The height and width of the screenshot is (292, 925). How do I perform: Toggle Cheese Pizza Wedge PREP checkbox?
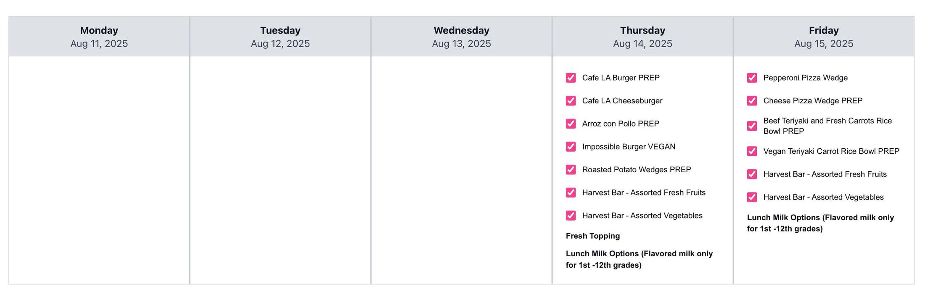[x=752, y=101]
